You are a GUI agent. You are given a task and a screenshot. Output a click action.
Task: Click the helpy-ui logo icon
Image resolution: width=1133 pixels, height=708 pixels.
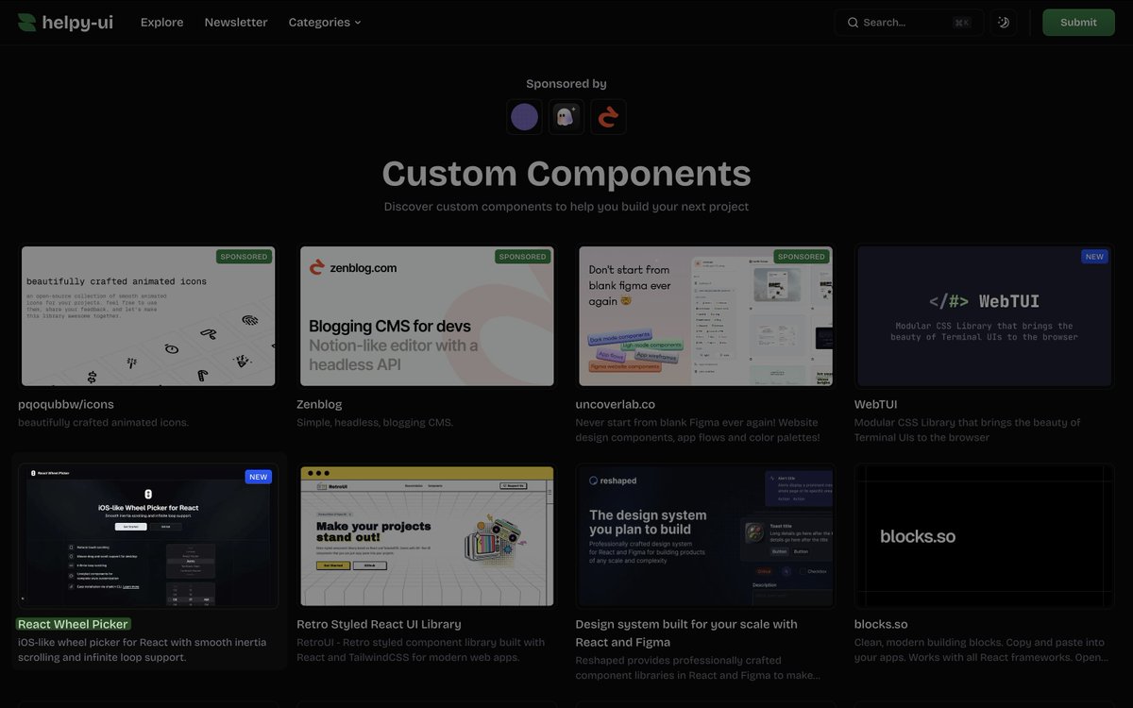tap(26, 22)
